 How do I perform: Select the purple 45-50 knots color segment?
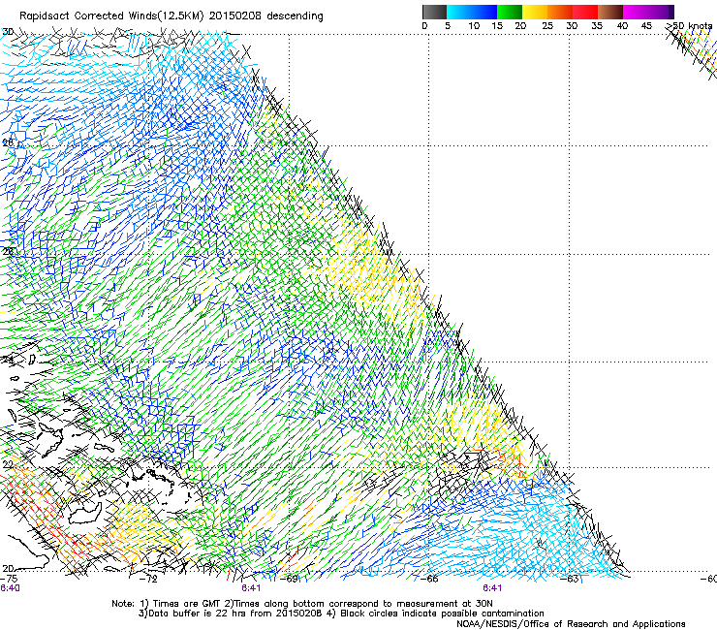(x=661, y=12)
